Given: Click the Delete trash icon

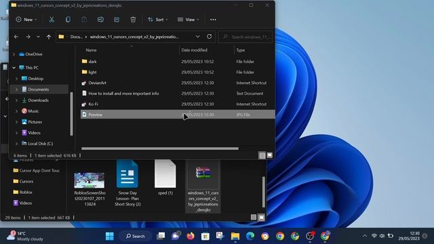Looking at the screenshot, I should (133, 20).
